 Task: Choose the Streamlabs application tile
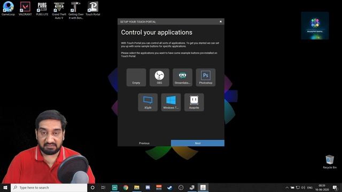[x=182, y=77]
